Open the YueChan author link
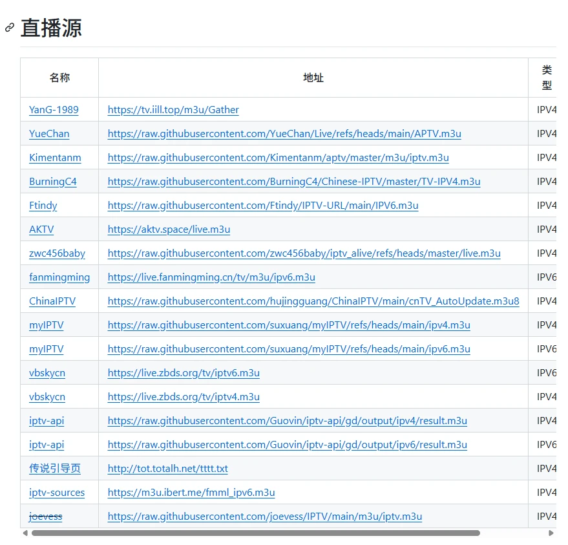 (x=49, y=134)
